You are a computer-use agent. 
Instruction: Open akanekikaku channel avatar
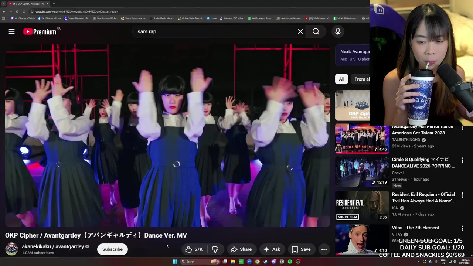11,249
